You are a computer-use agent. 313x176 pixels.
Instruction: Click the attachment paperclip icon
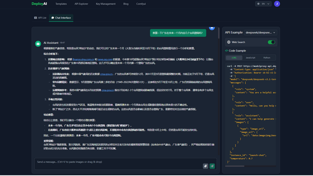pyautogui.click(x=205, y=166)
